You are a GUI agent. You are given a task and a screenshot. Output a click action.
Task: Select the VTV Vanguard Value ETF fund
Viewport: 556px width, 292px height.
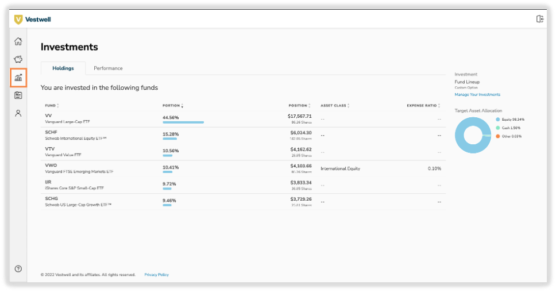coord(63,152)
